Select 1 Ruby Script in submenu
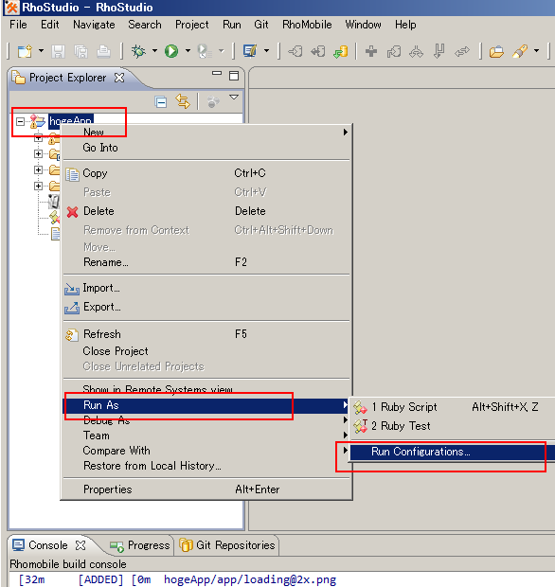The image size is (555, 587). 453,407
